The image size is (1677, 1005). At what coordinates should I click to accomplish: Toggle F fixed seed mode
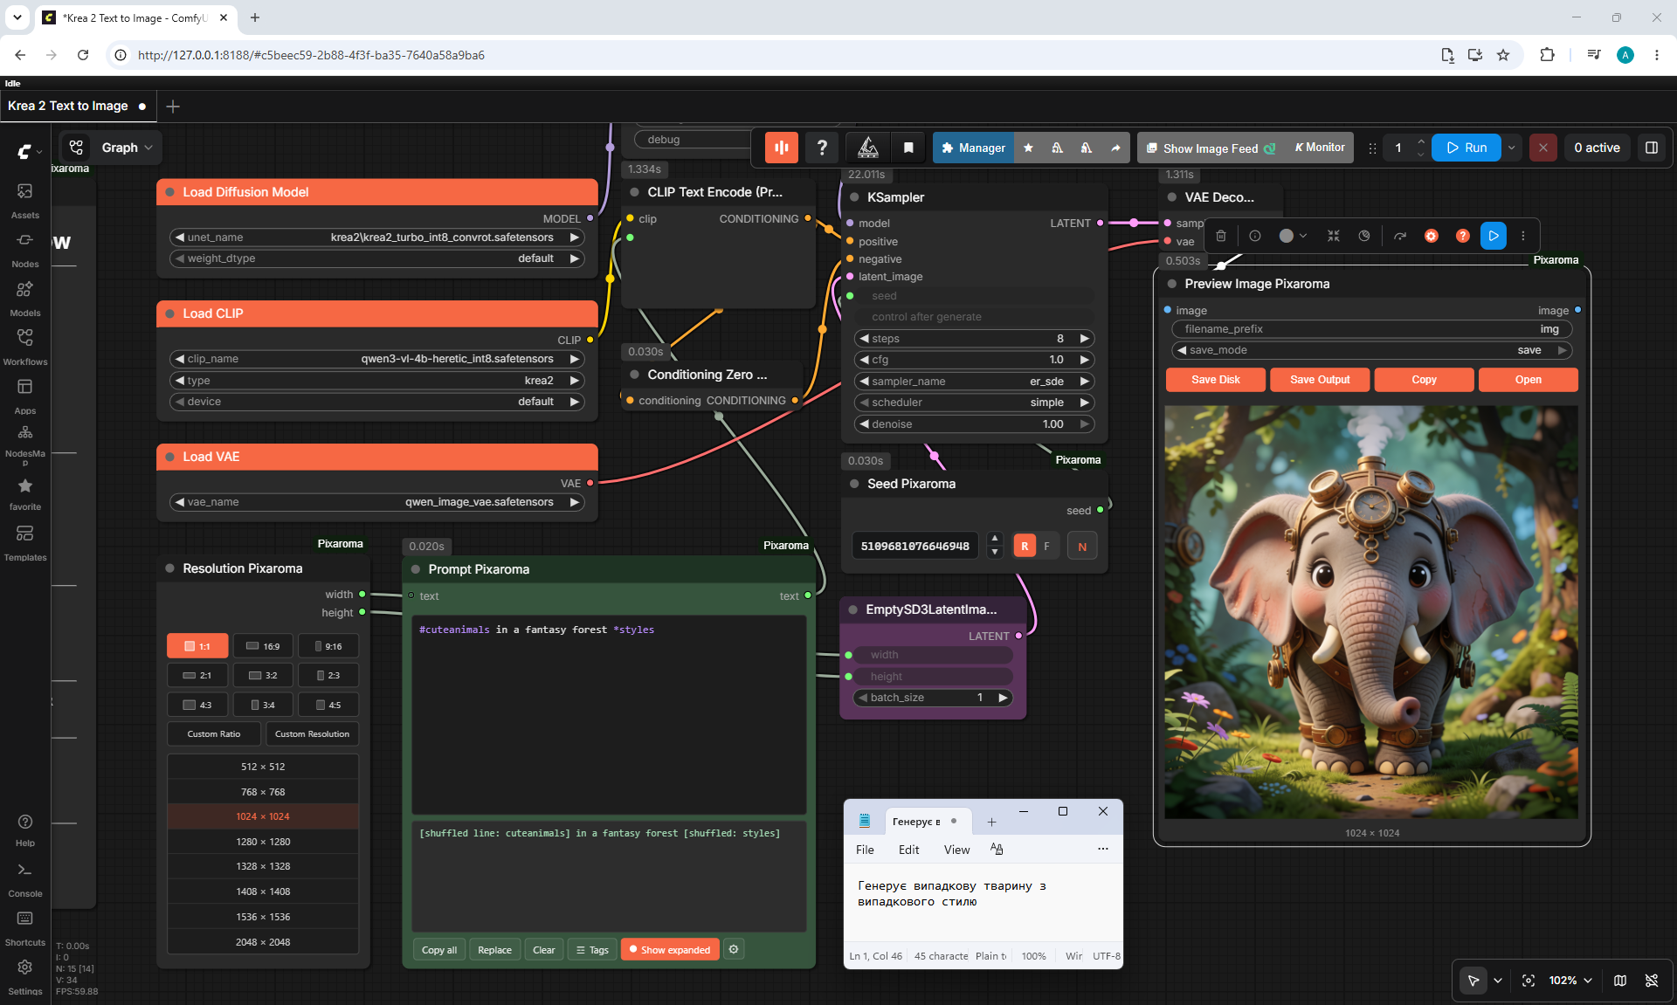pos(1047,546)
